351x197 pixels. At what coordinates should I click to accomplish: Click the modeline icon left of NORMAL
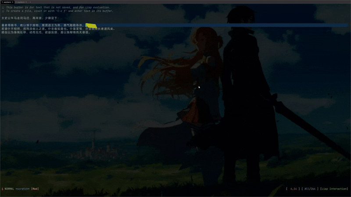[x=2, y=189]
